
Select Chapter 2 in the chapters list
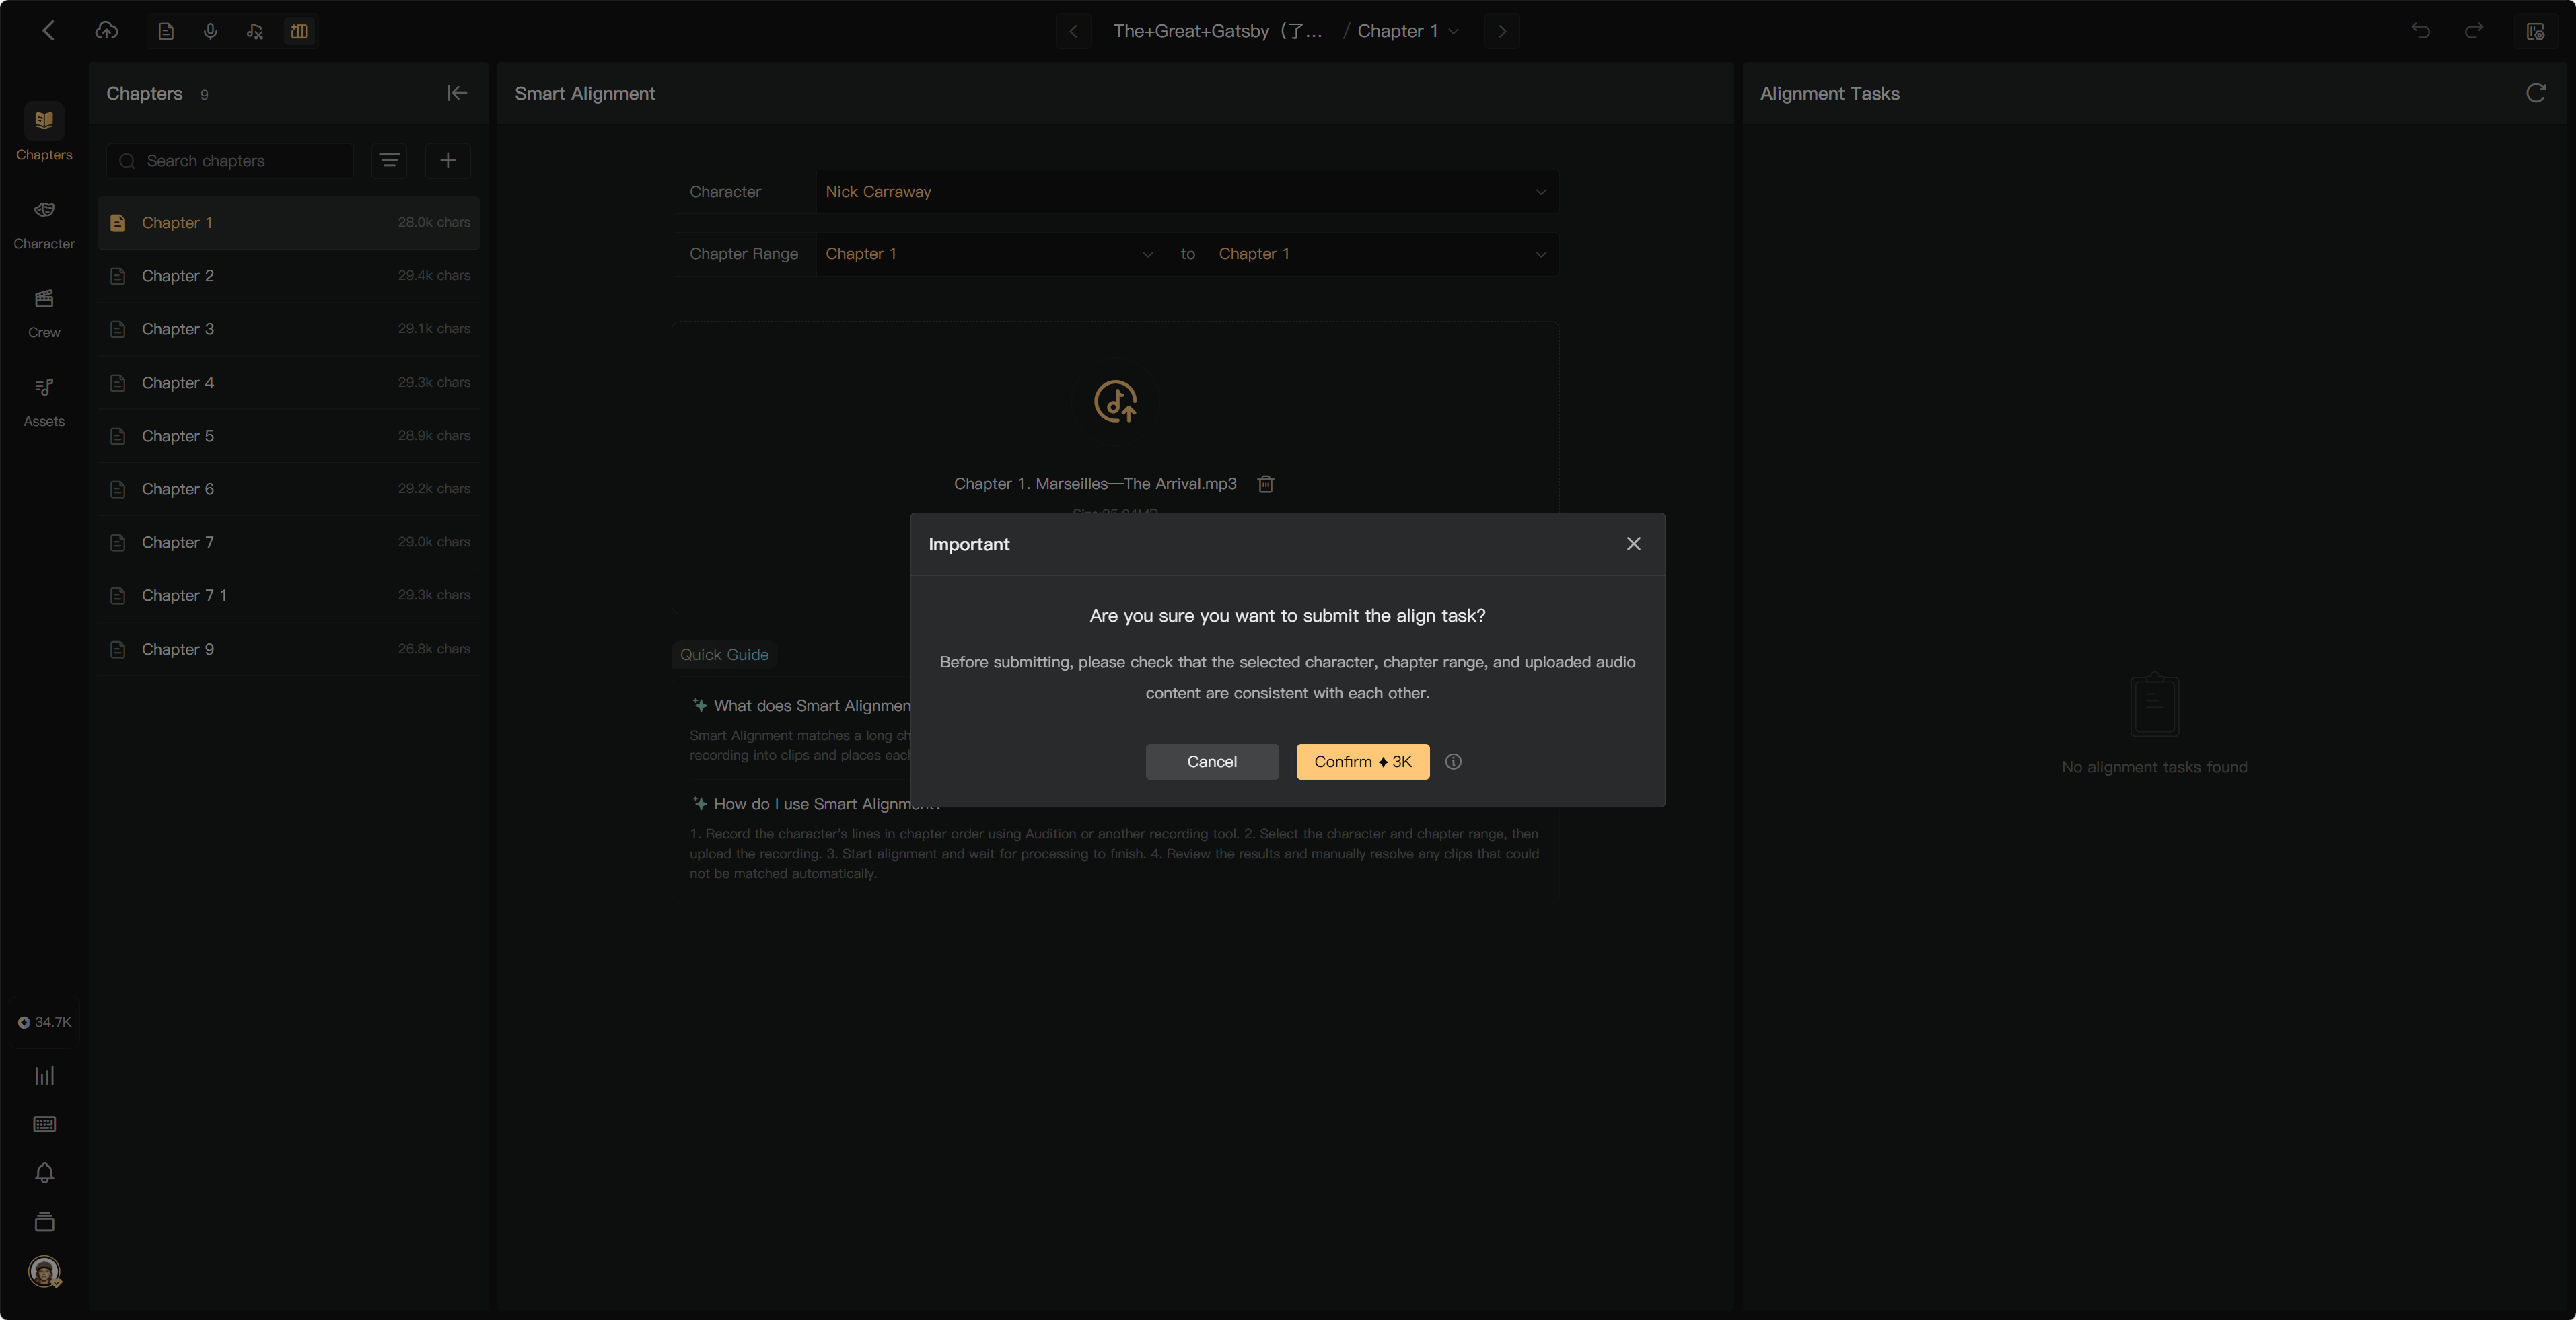tap(288, 276)
